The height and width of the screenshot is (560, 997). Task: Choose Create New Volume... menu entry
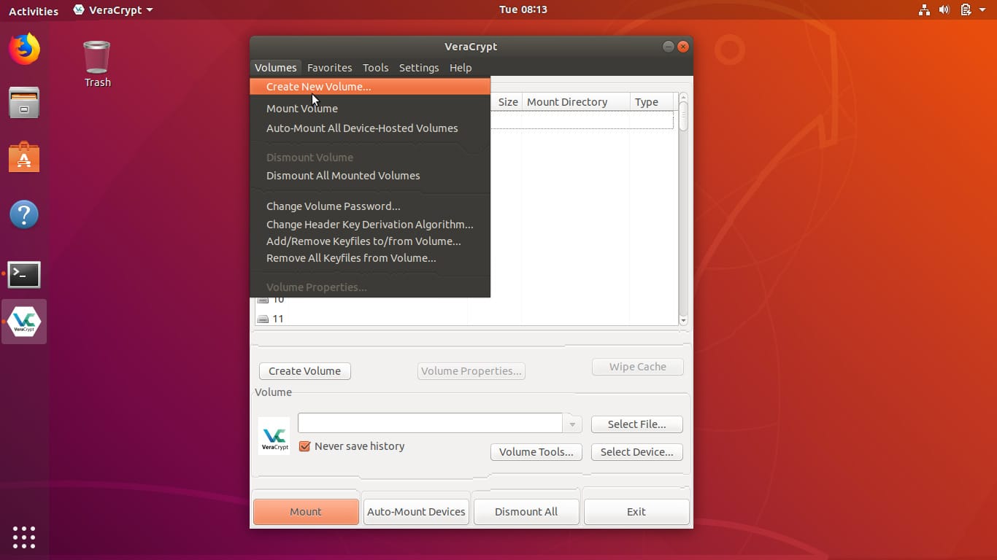pos(370,86)
